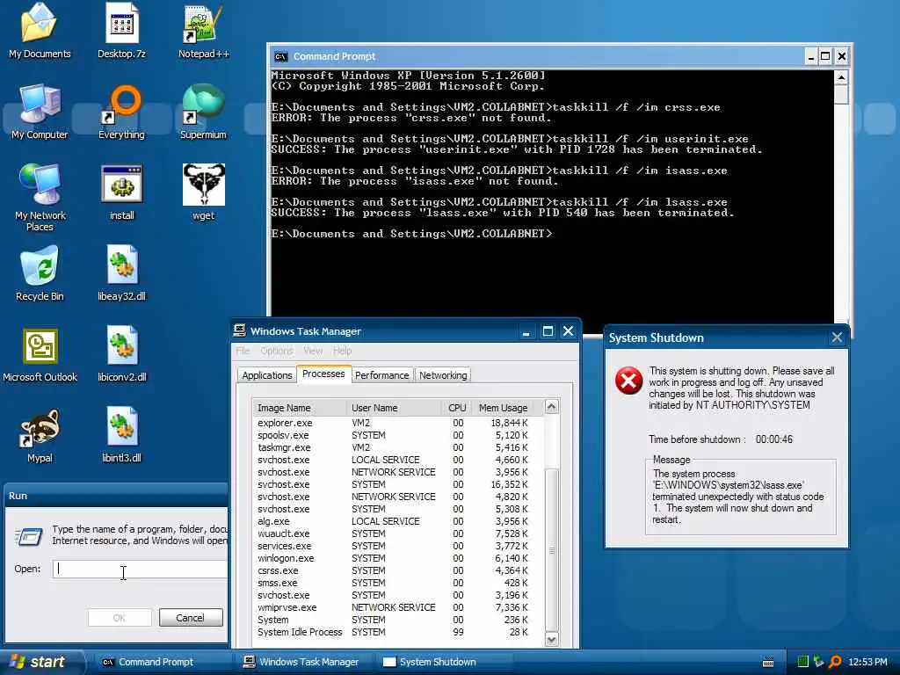The width and height of the screenshot is (900, 675).
Task: Click the network connection tray icon
Action: (819, 662)
